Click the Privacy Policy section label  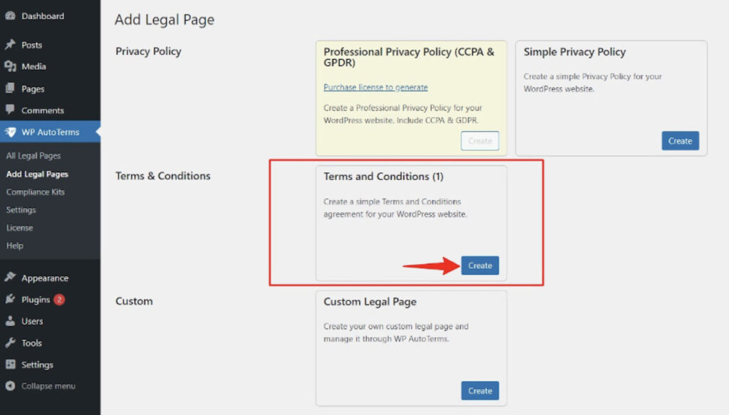click(x=148, y=51)
